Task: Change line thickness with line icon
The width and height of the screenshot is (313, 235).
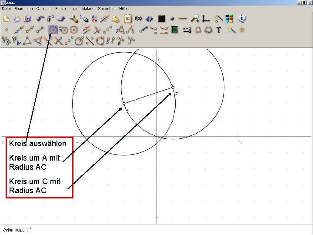Action: (183, 19)
